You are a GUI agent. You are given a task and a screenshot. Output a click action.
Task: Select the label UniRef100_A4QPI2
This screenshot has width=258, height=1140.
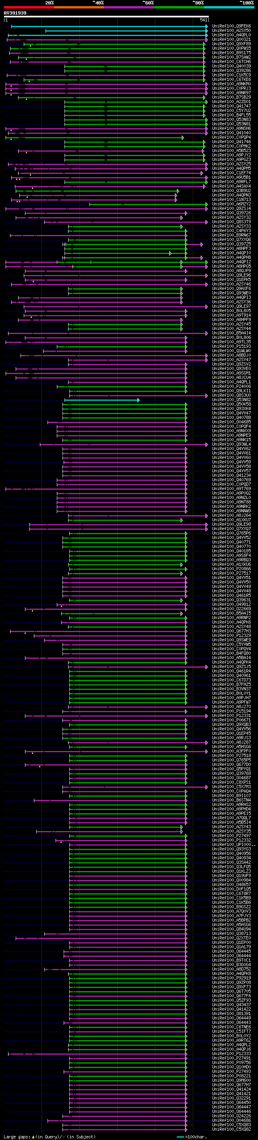pos(231,262)
